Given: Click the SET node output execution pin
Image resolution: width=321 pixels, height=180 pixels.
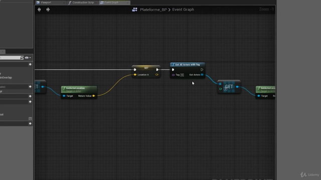Looking at the screenshot, I should point(157,69).
